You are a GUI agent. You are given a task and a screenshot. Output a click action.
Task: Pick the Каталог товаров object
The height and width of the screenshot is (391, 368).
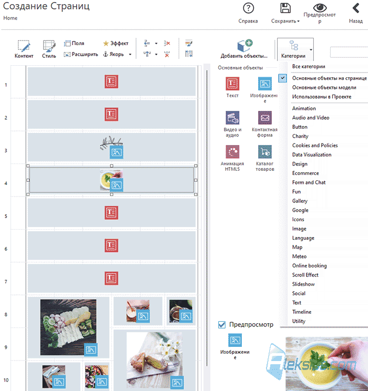tap(265, 152)
